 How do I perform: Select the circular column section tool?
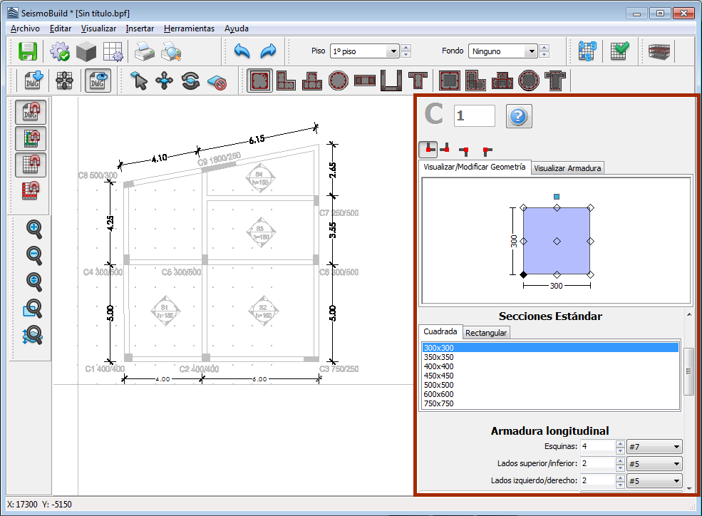338,81
